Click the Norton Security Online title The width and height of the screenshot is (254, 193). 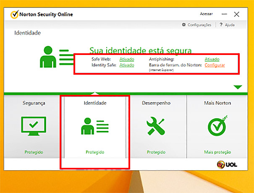click(46, 14)
